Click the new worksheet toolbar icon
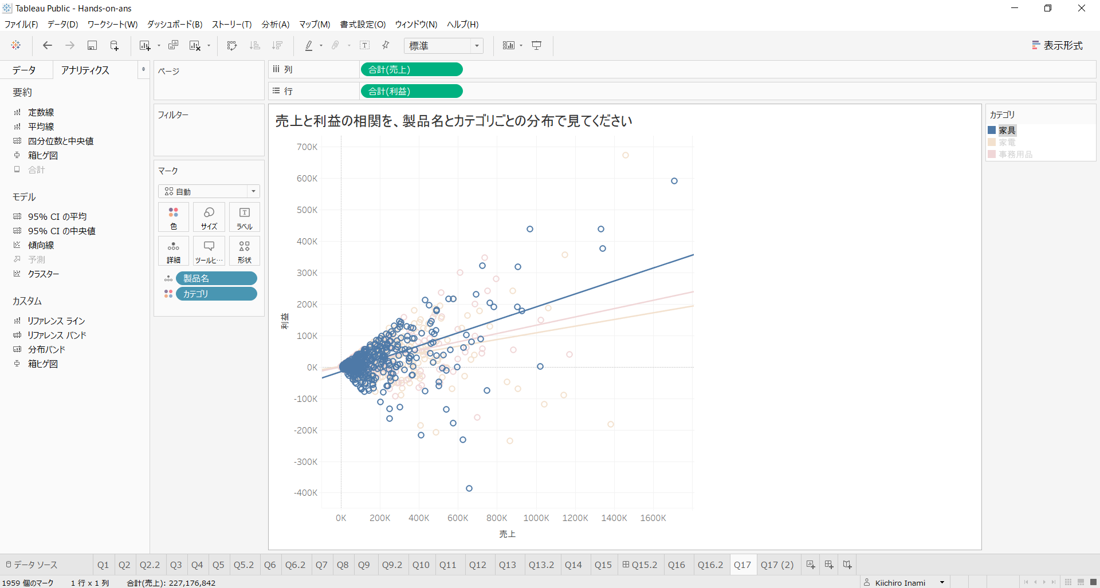 pyautogui.click(x=144, y=45)
